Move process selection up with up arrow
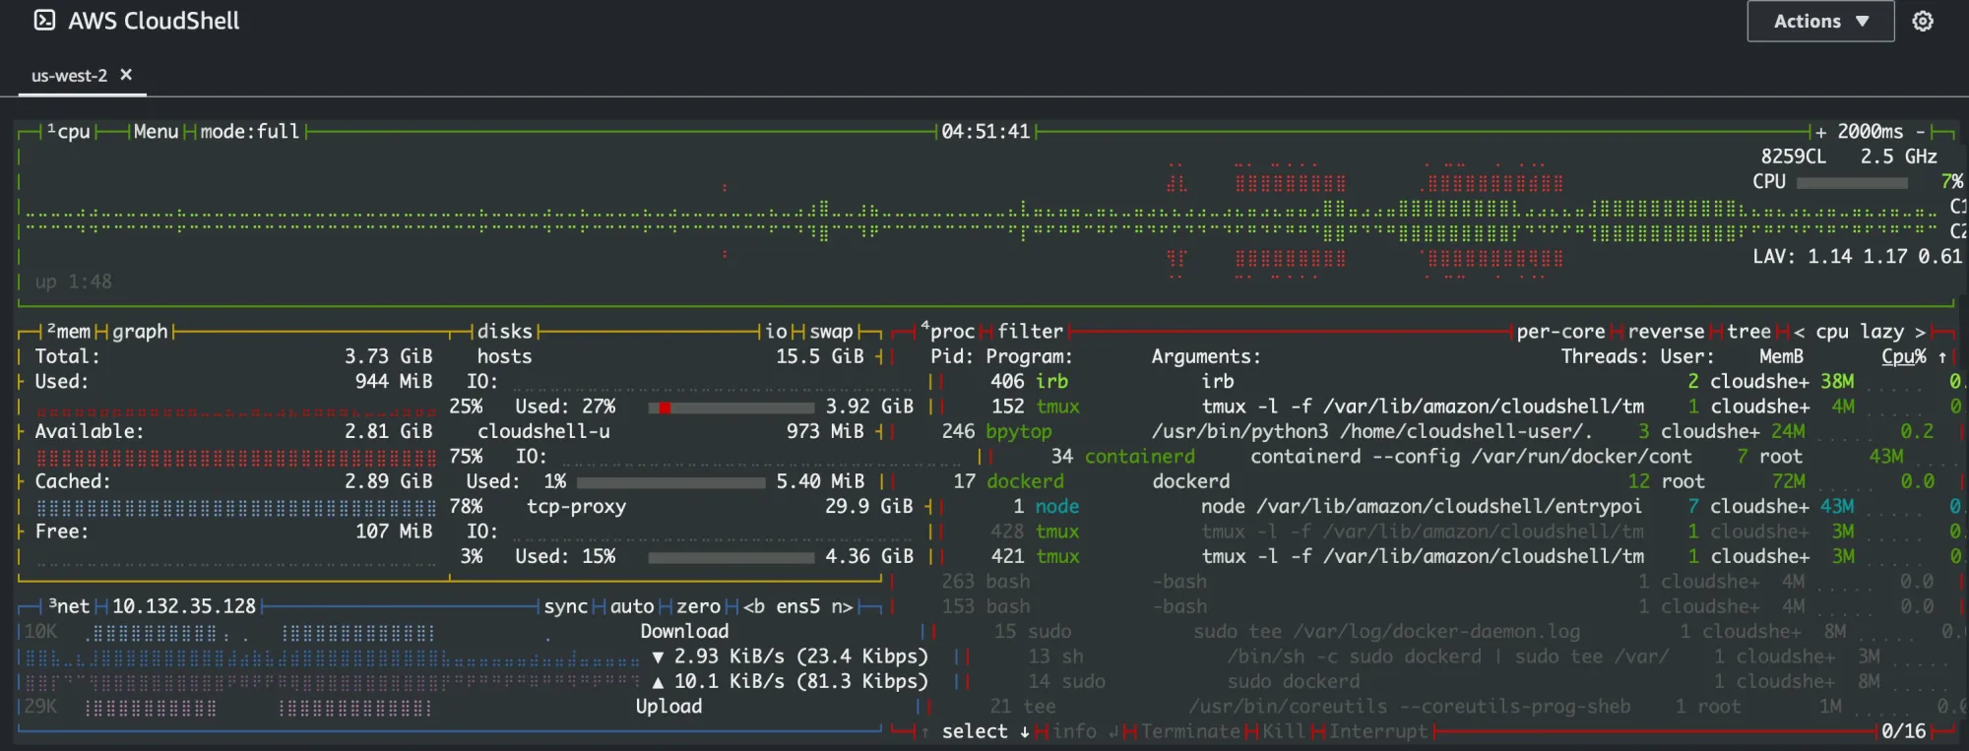Image resolution: width=1969 pixels, height=751 pixels. pos(925,731)
